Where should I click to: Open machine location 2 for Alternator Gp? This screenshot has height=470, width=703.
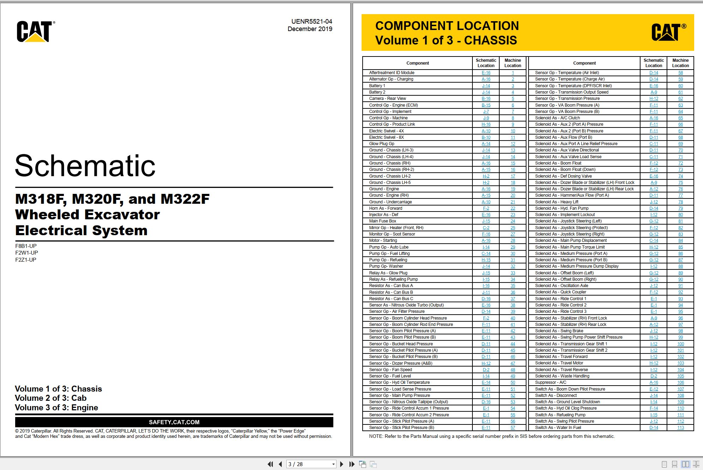click(x=513, y=79)
